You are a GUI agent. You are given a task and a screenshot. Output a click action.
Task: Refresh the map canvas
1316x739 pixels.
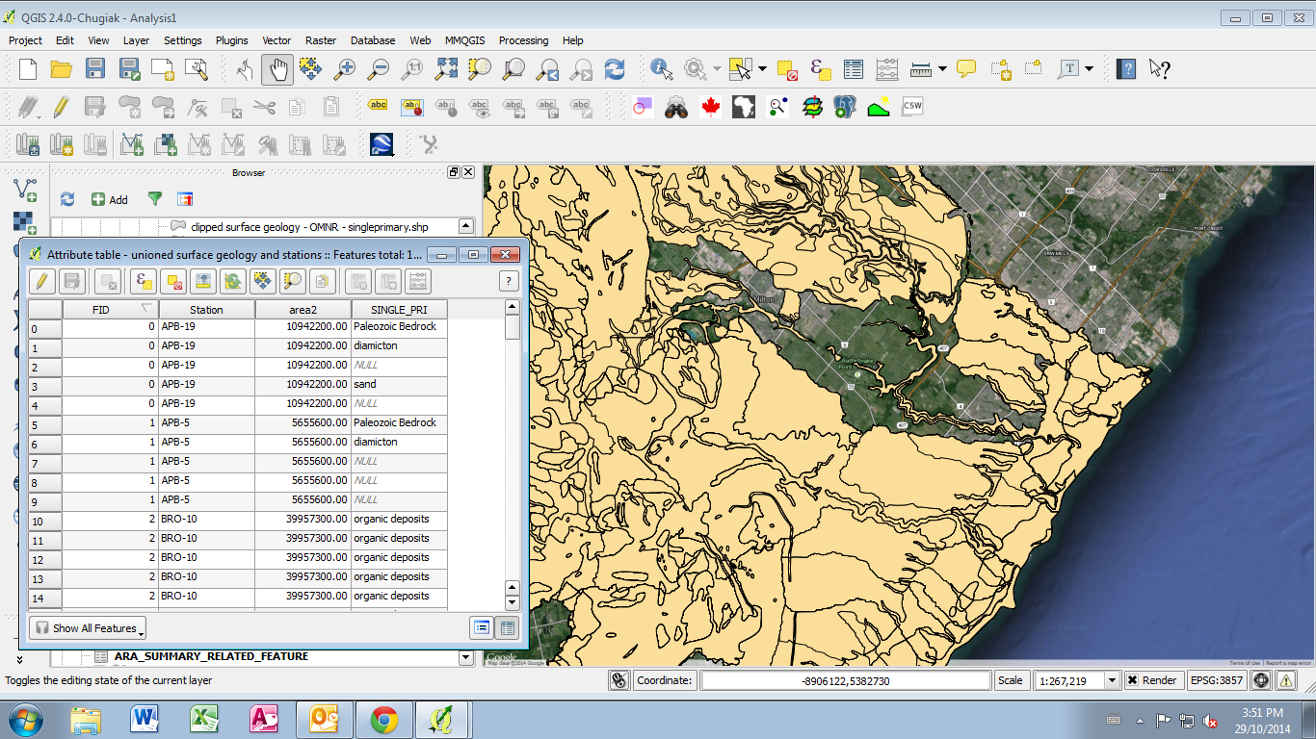pos(615,69)
